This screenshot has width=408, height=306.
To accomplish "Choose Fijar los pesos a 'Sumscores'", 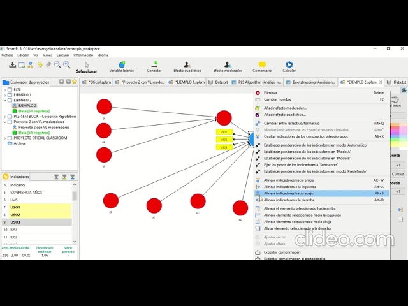I will (321, 165).
